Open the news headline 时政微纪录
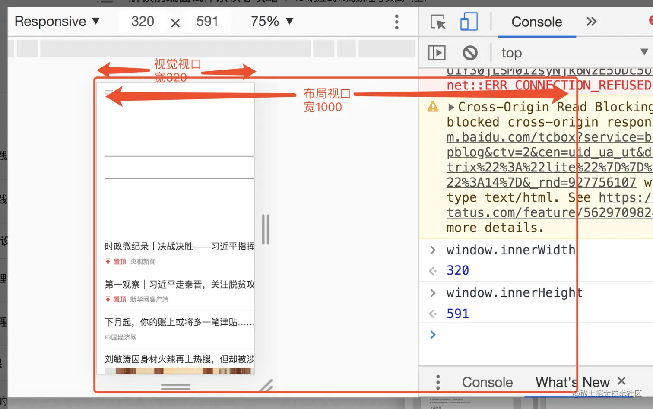Viewport: 653px width, 409px height. [x=179, y=246]
